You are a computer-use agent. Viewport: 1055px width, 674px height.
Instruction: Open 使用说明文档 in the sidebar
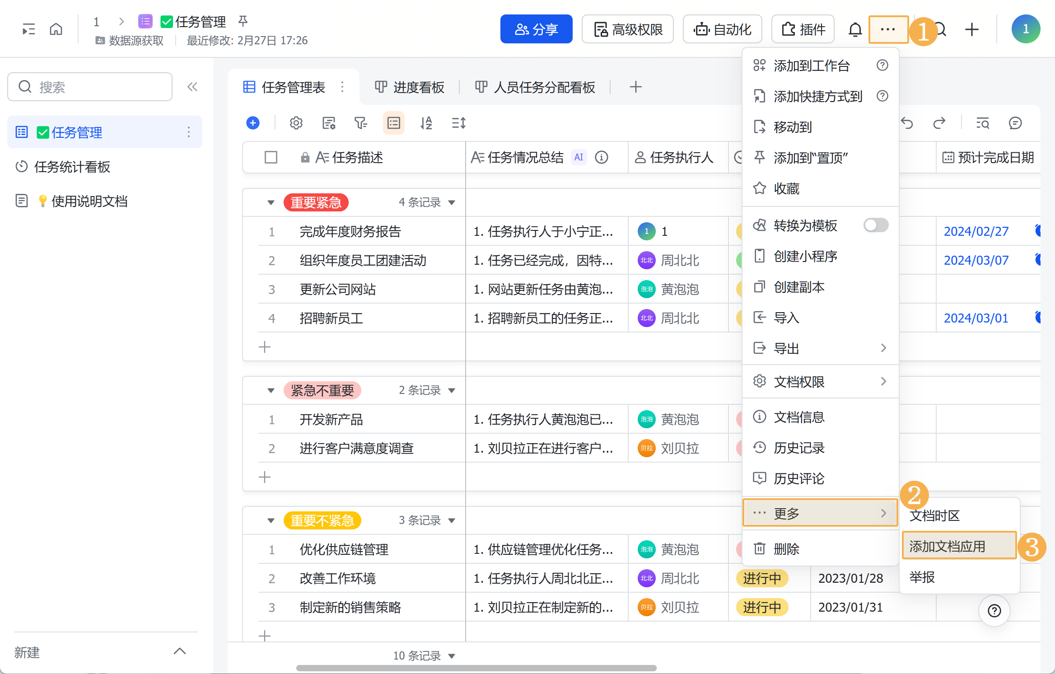tap(104, 201)
